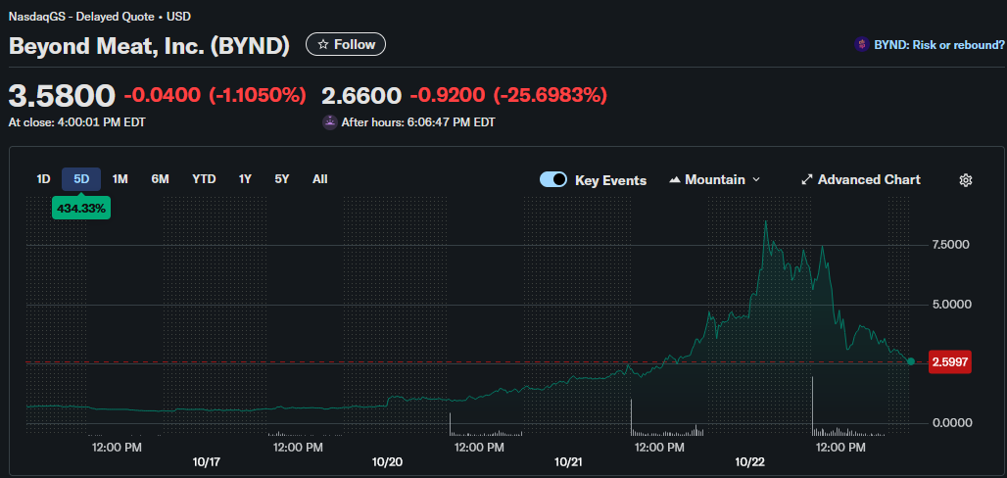Click the -0.9200 (-25.6983%) change text
Screen dimensions: 1007x478
(508, 96)
